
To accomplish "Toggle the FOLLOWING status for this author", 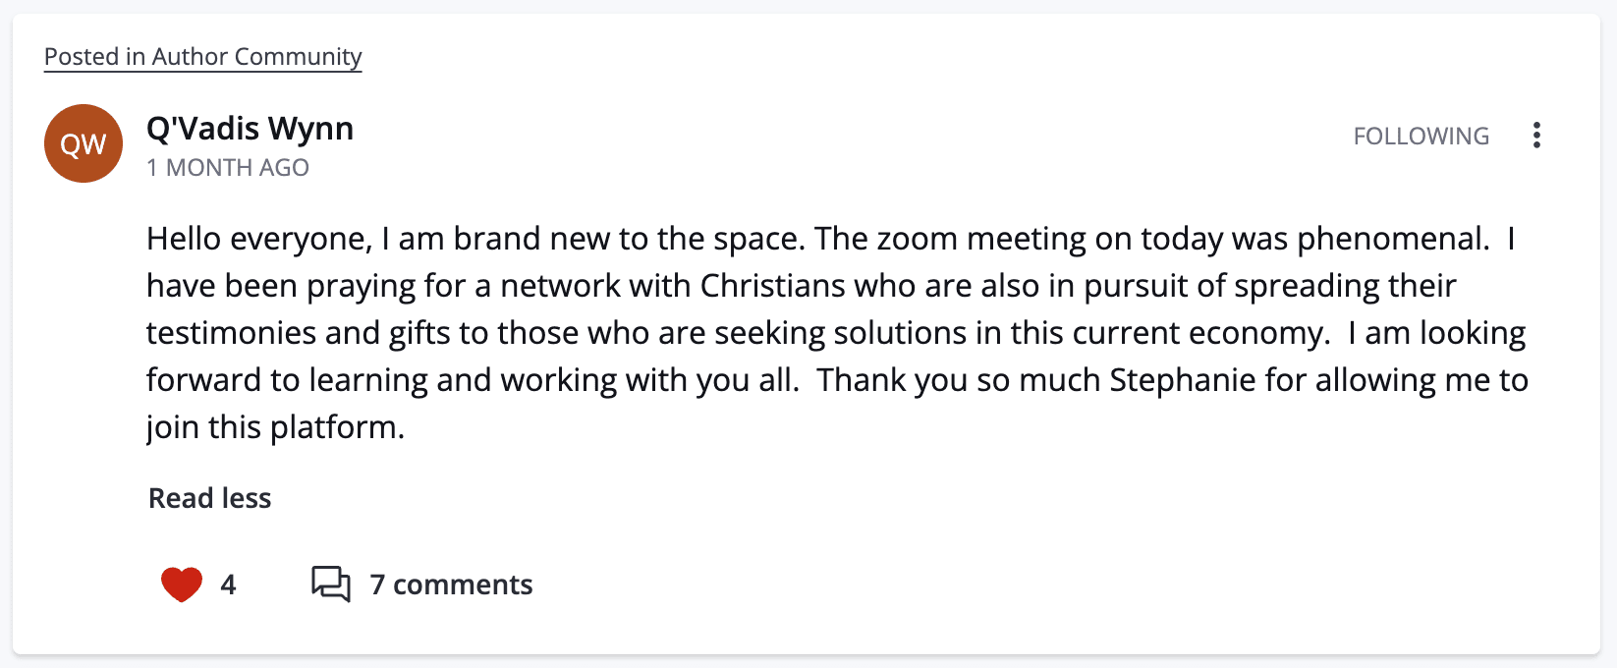I will coord(1421,136).
